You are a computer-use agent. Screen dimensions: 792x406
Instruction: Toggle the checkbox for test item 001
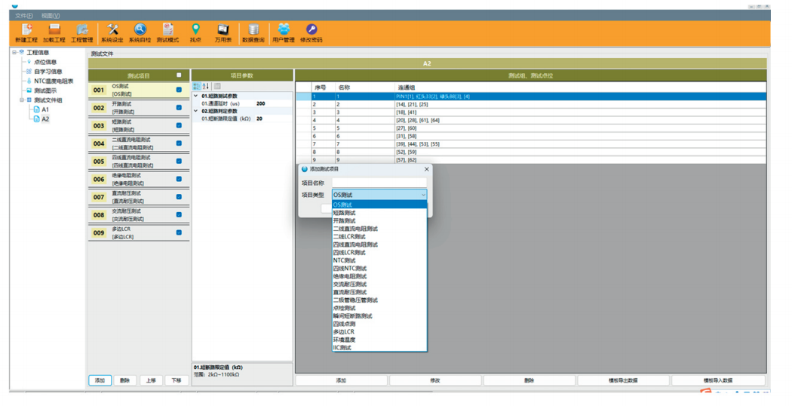tap(179, 90)
